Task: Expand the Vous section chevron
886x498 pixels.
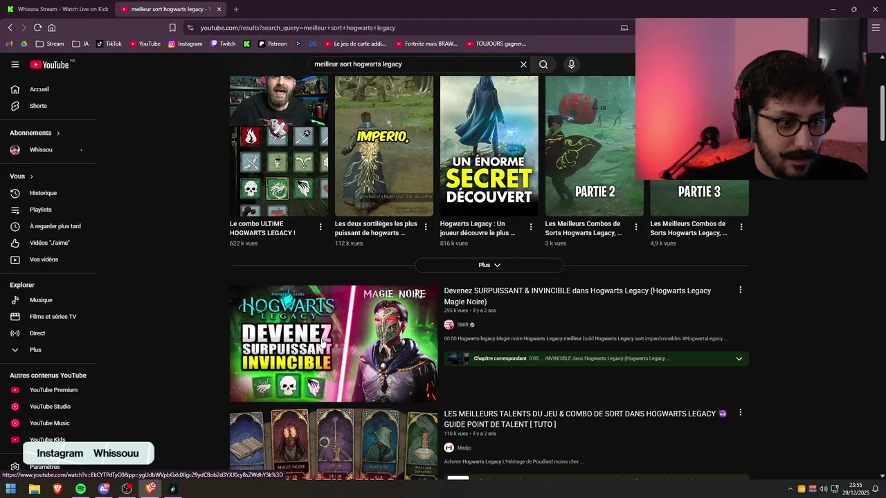Action: [x=31, y=176]
